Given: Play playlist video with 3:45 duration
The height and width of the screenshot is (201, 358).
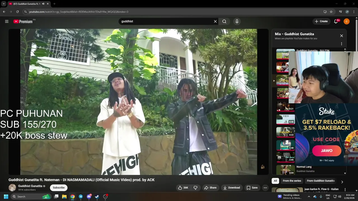Looking at the screenshot, I should (x=286, y=157).
